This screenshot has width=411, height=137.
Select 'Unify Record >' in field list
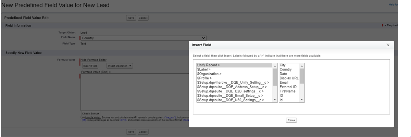[x=235, y=65]
